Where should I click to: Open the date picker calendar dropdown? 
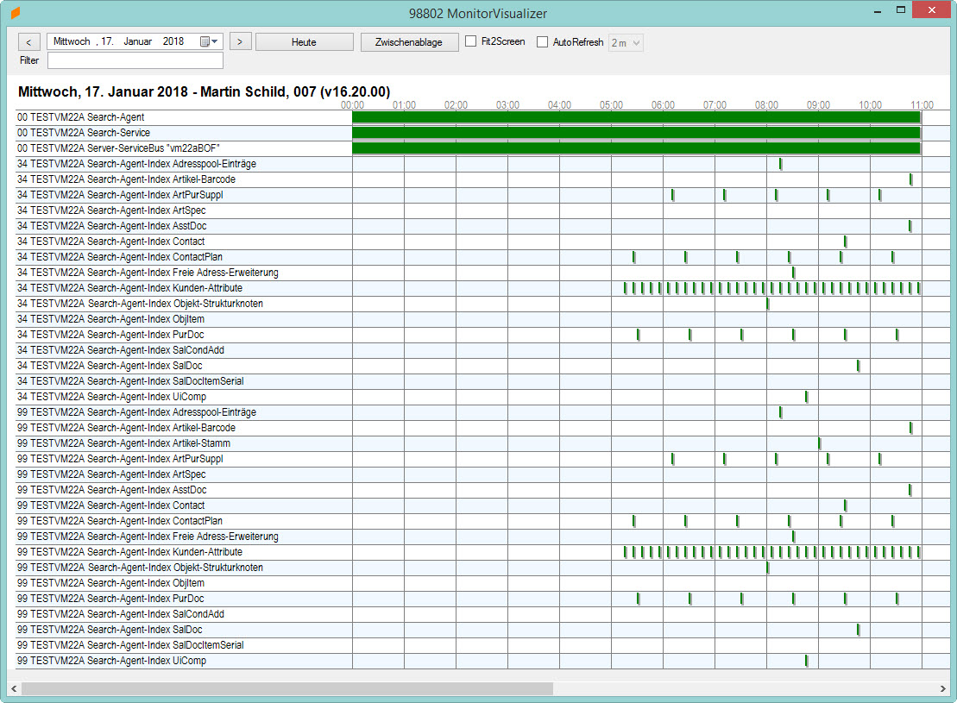(210, 41)
